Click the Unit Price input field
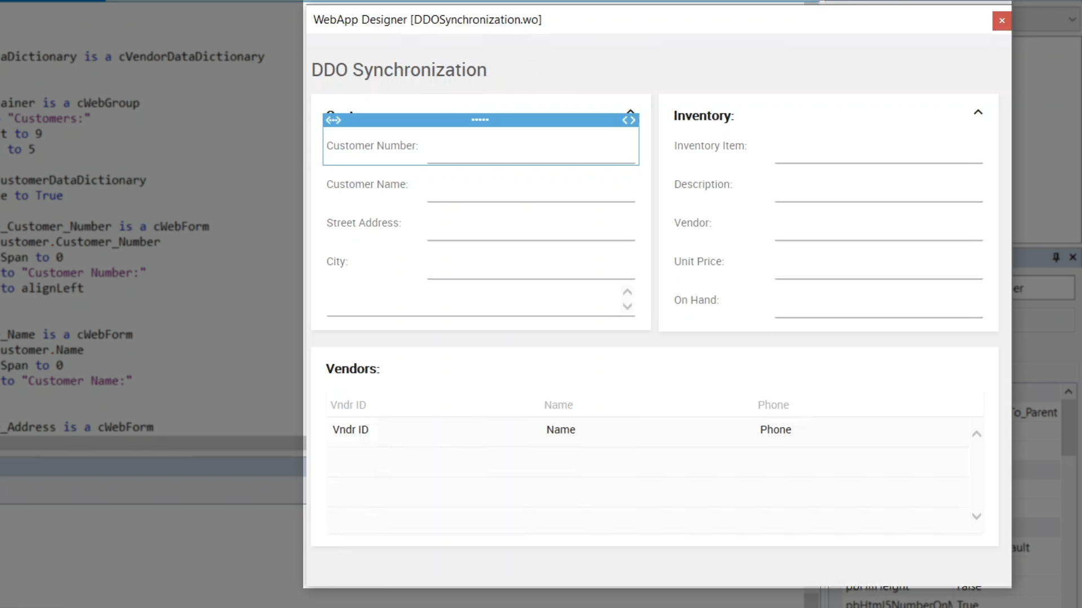This screenshot has width=1082, height=608. (x=878, y=269)
